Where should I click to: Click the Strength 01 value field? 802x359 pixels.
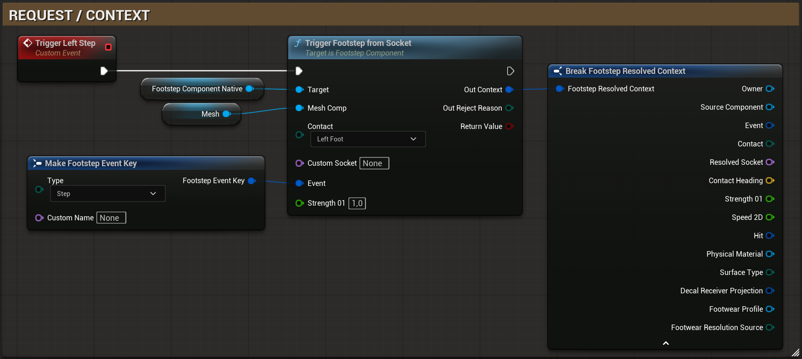click(357, 203)
